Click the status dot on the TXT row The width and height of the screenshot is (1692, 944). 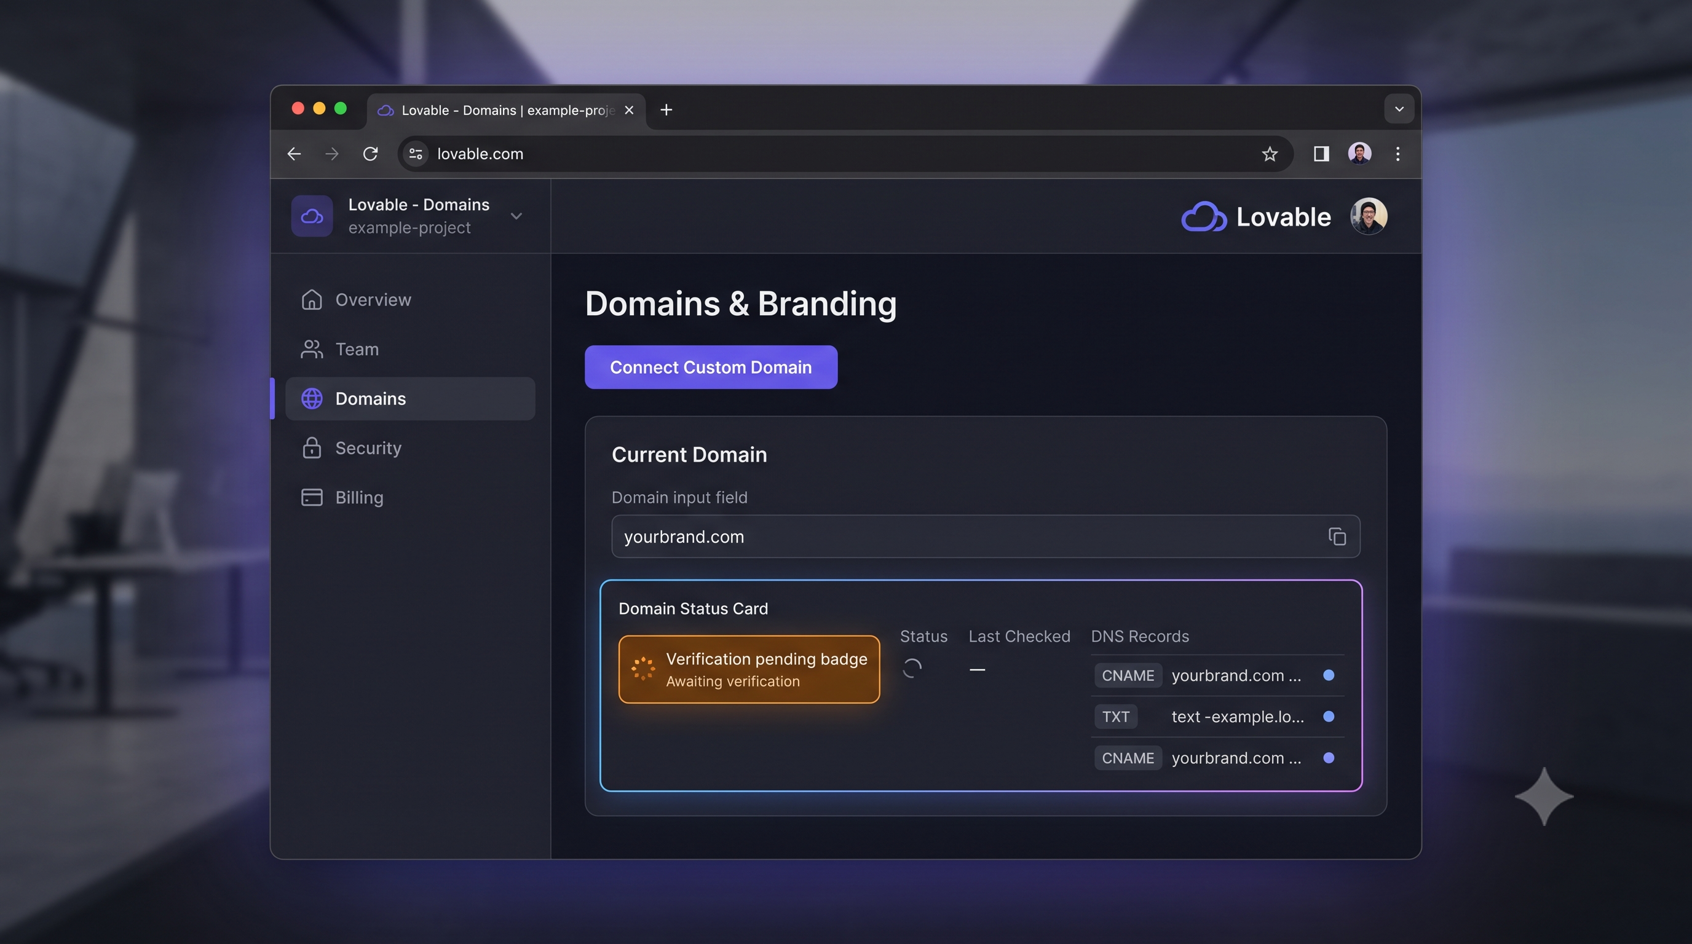tap(1328, 717)
